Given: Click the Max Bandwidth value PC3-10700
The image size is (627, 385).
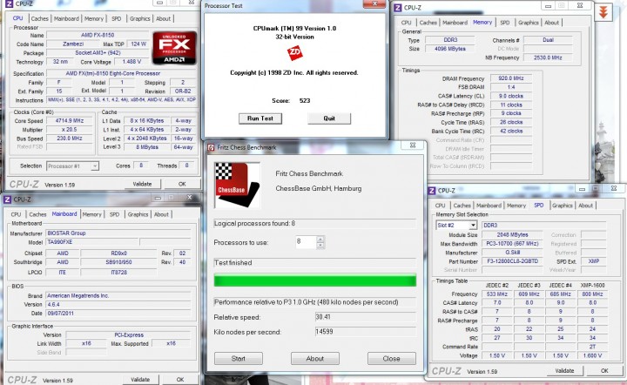Looking at the screenshot, I should pos(512,244).
